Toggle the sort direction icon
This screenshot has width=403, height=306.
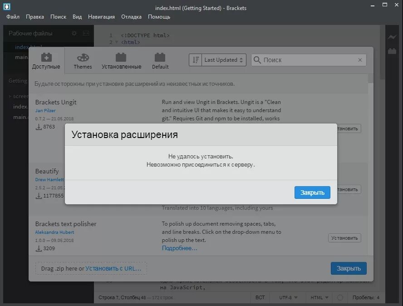(196, 60)
